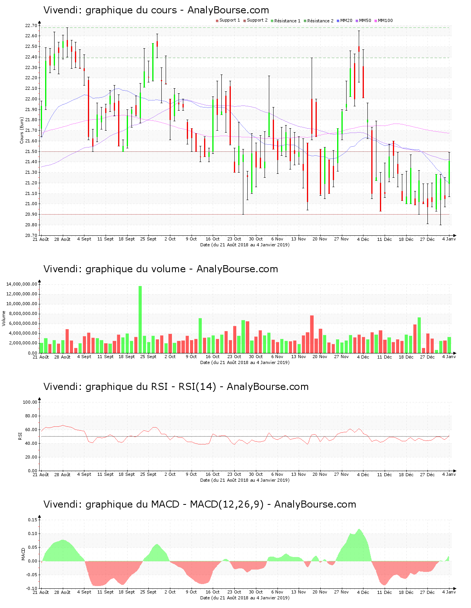Click the 60.00 RSI tick label
This screenshot has height=608, width=471.
[31, 430]
